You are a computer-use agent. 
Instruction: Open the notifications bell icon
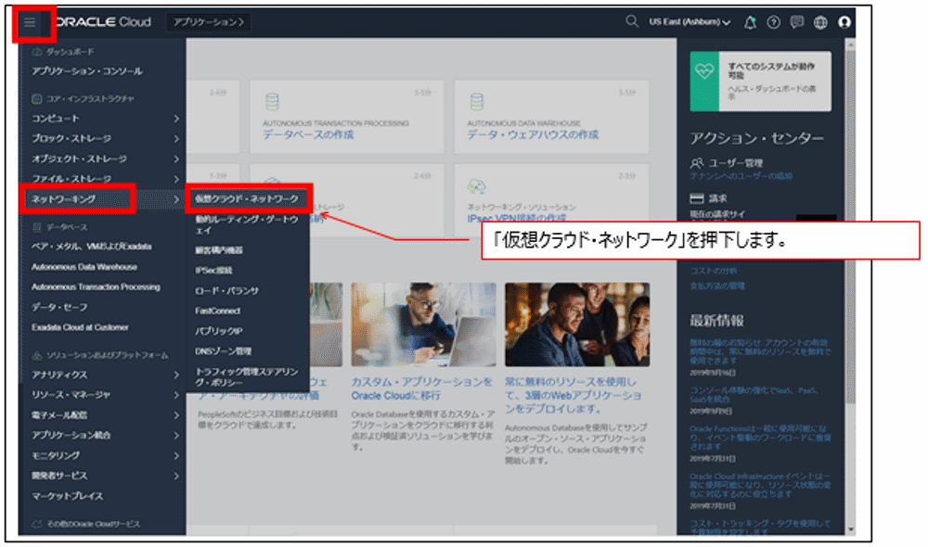coord(752,21)
